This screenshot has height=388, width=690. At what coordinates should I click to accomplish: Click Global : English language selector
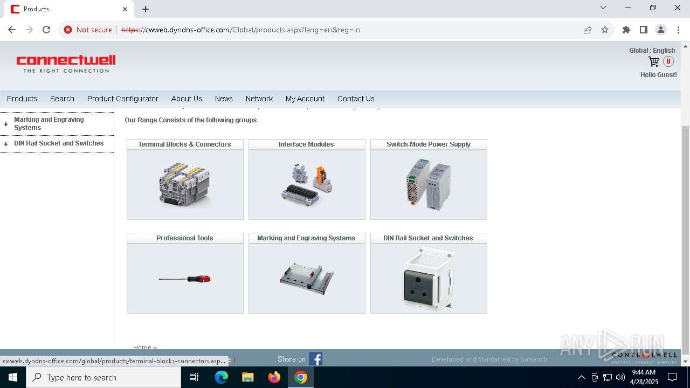click(652, 51)
